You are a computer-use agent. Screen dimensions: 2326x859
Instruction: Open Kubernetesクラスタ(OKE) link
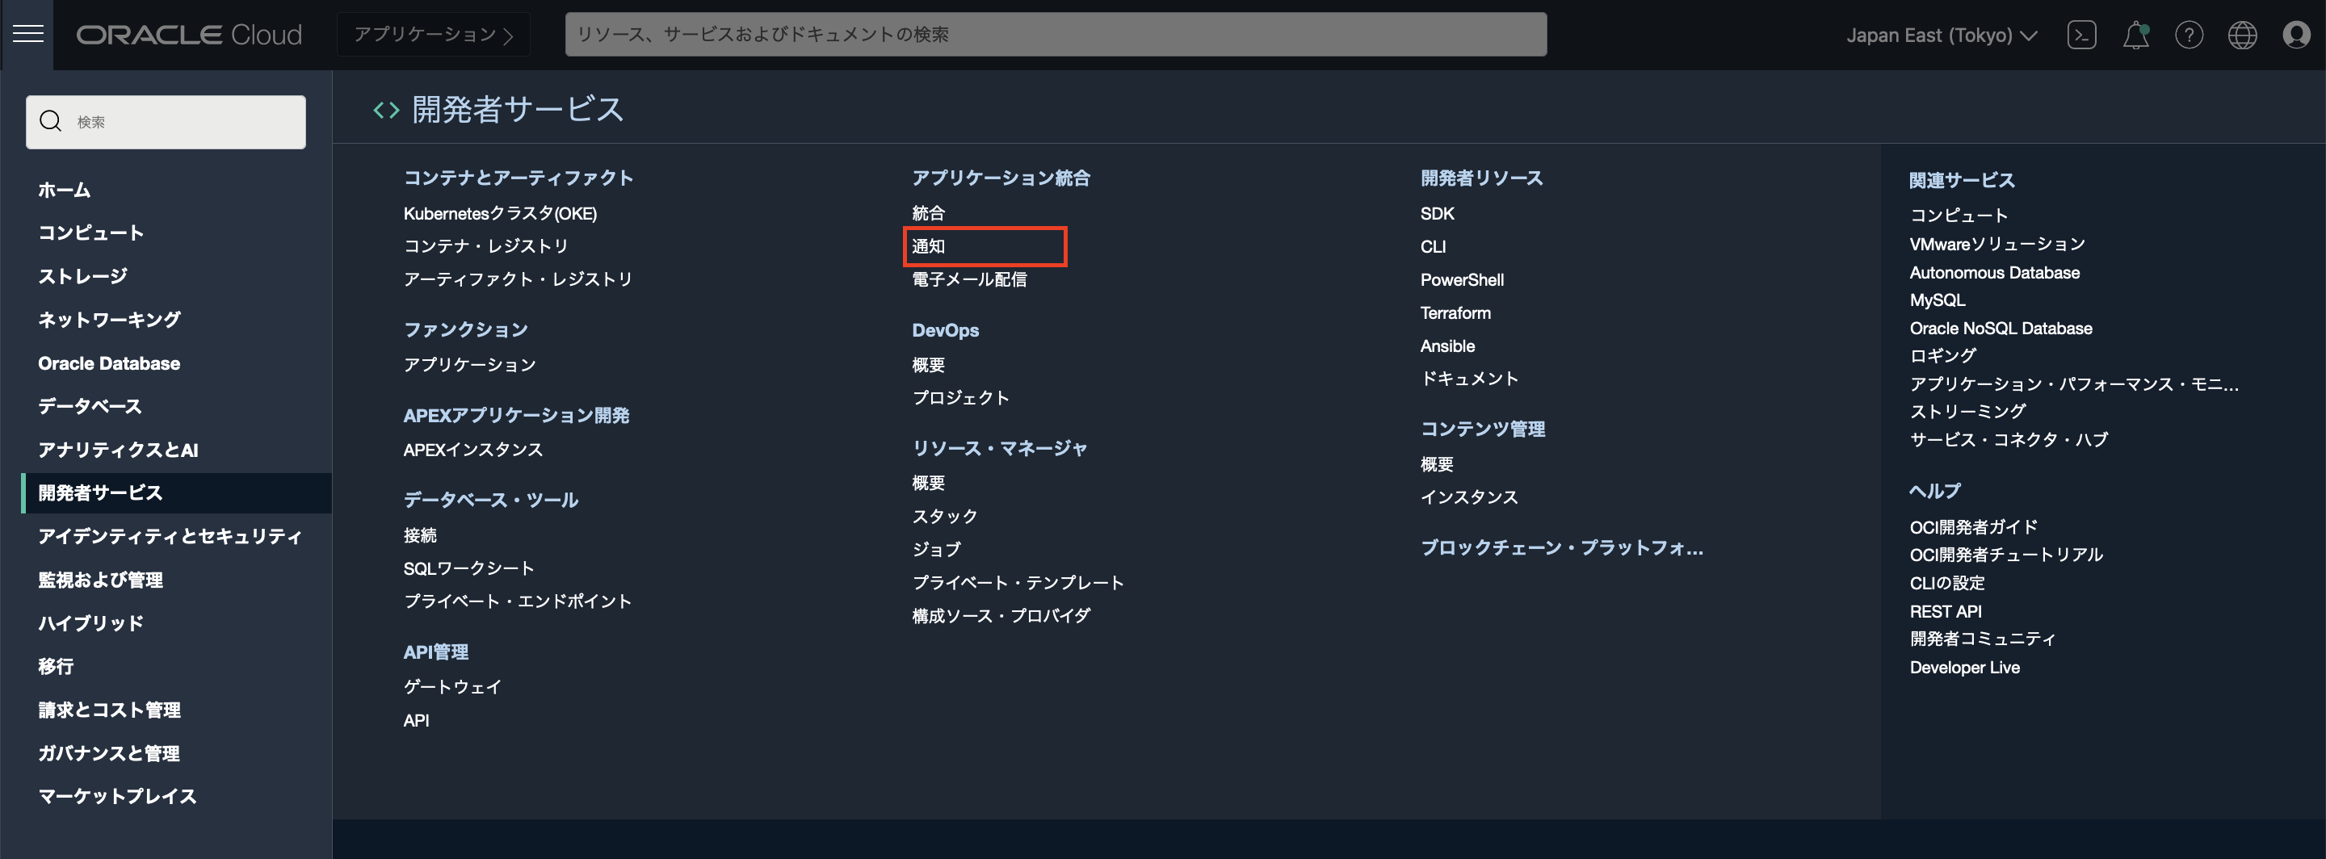tap(500, 213)
